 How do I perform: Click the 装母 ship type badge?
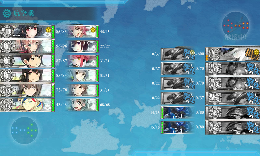pyautogui.click(x=6, y=90)
